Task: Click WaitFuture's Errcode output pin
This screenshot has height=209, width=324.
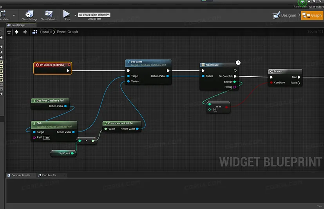Action: [235, 82]
